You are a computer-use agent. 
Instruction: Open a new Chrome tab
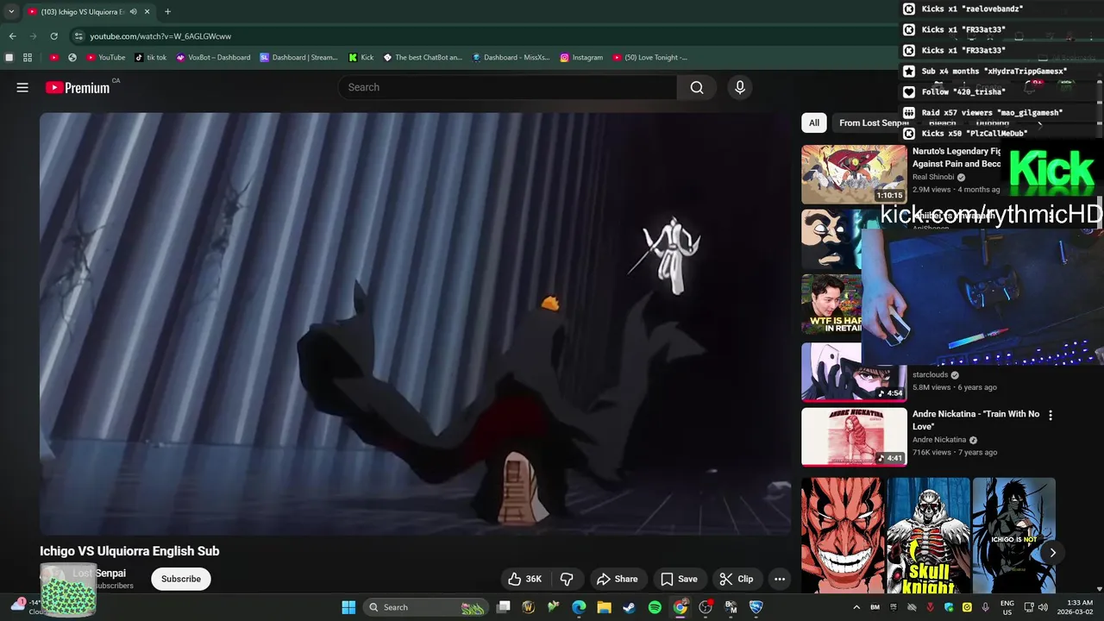coord(167,11)
